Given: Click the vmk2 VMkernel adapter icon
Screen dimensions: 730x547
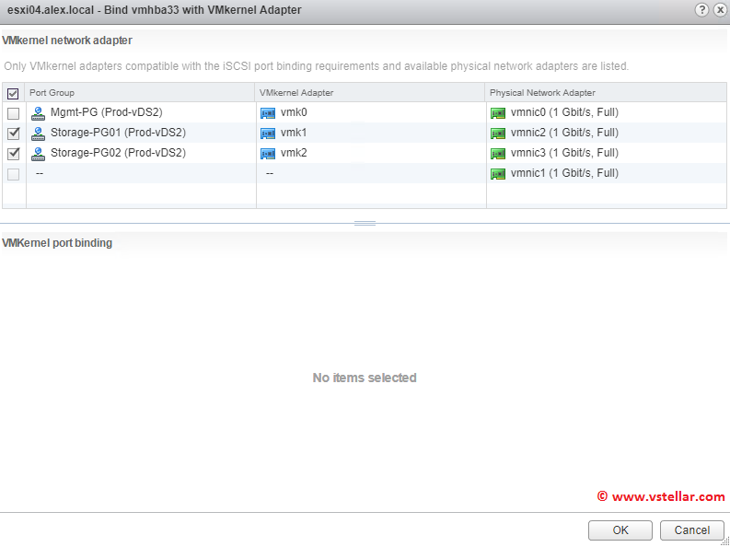Looking at the screenshot, I should (268, 154).
